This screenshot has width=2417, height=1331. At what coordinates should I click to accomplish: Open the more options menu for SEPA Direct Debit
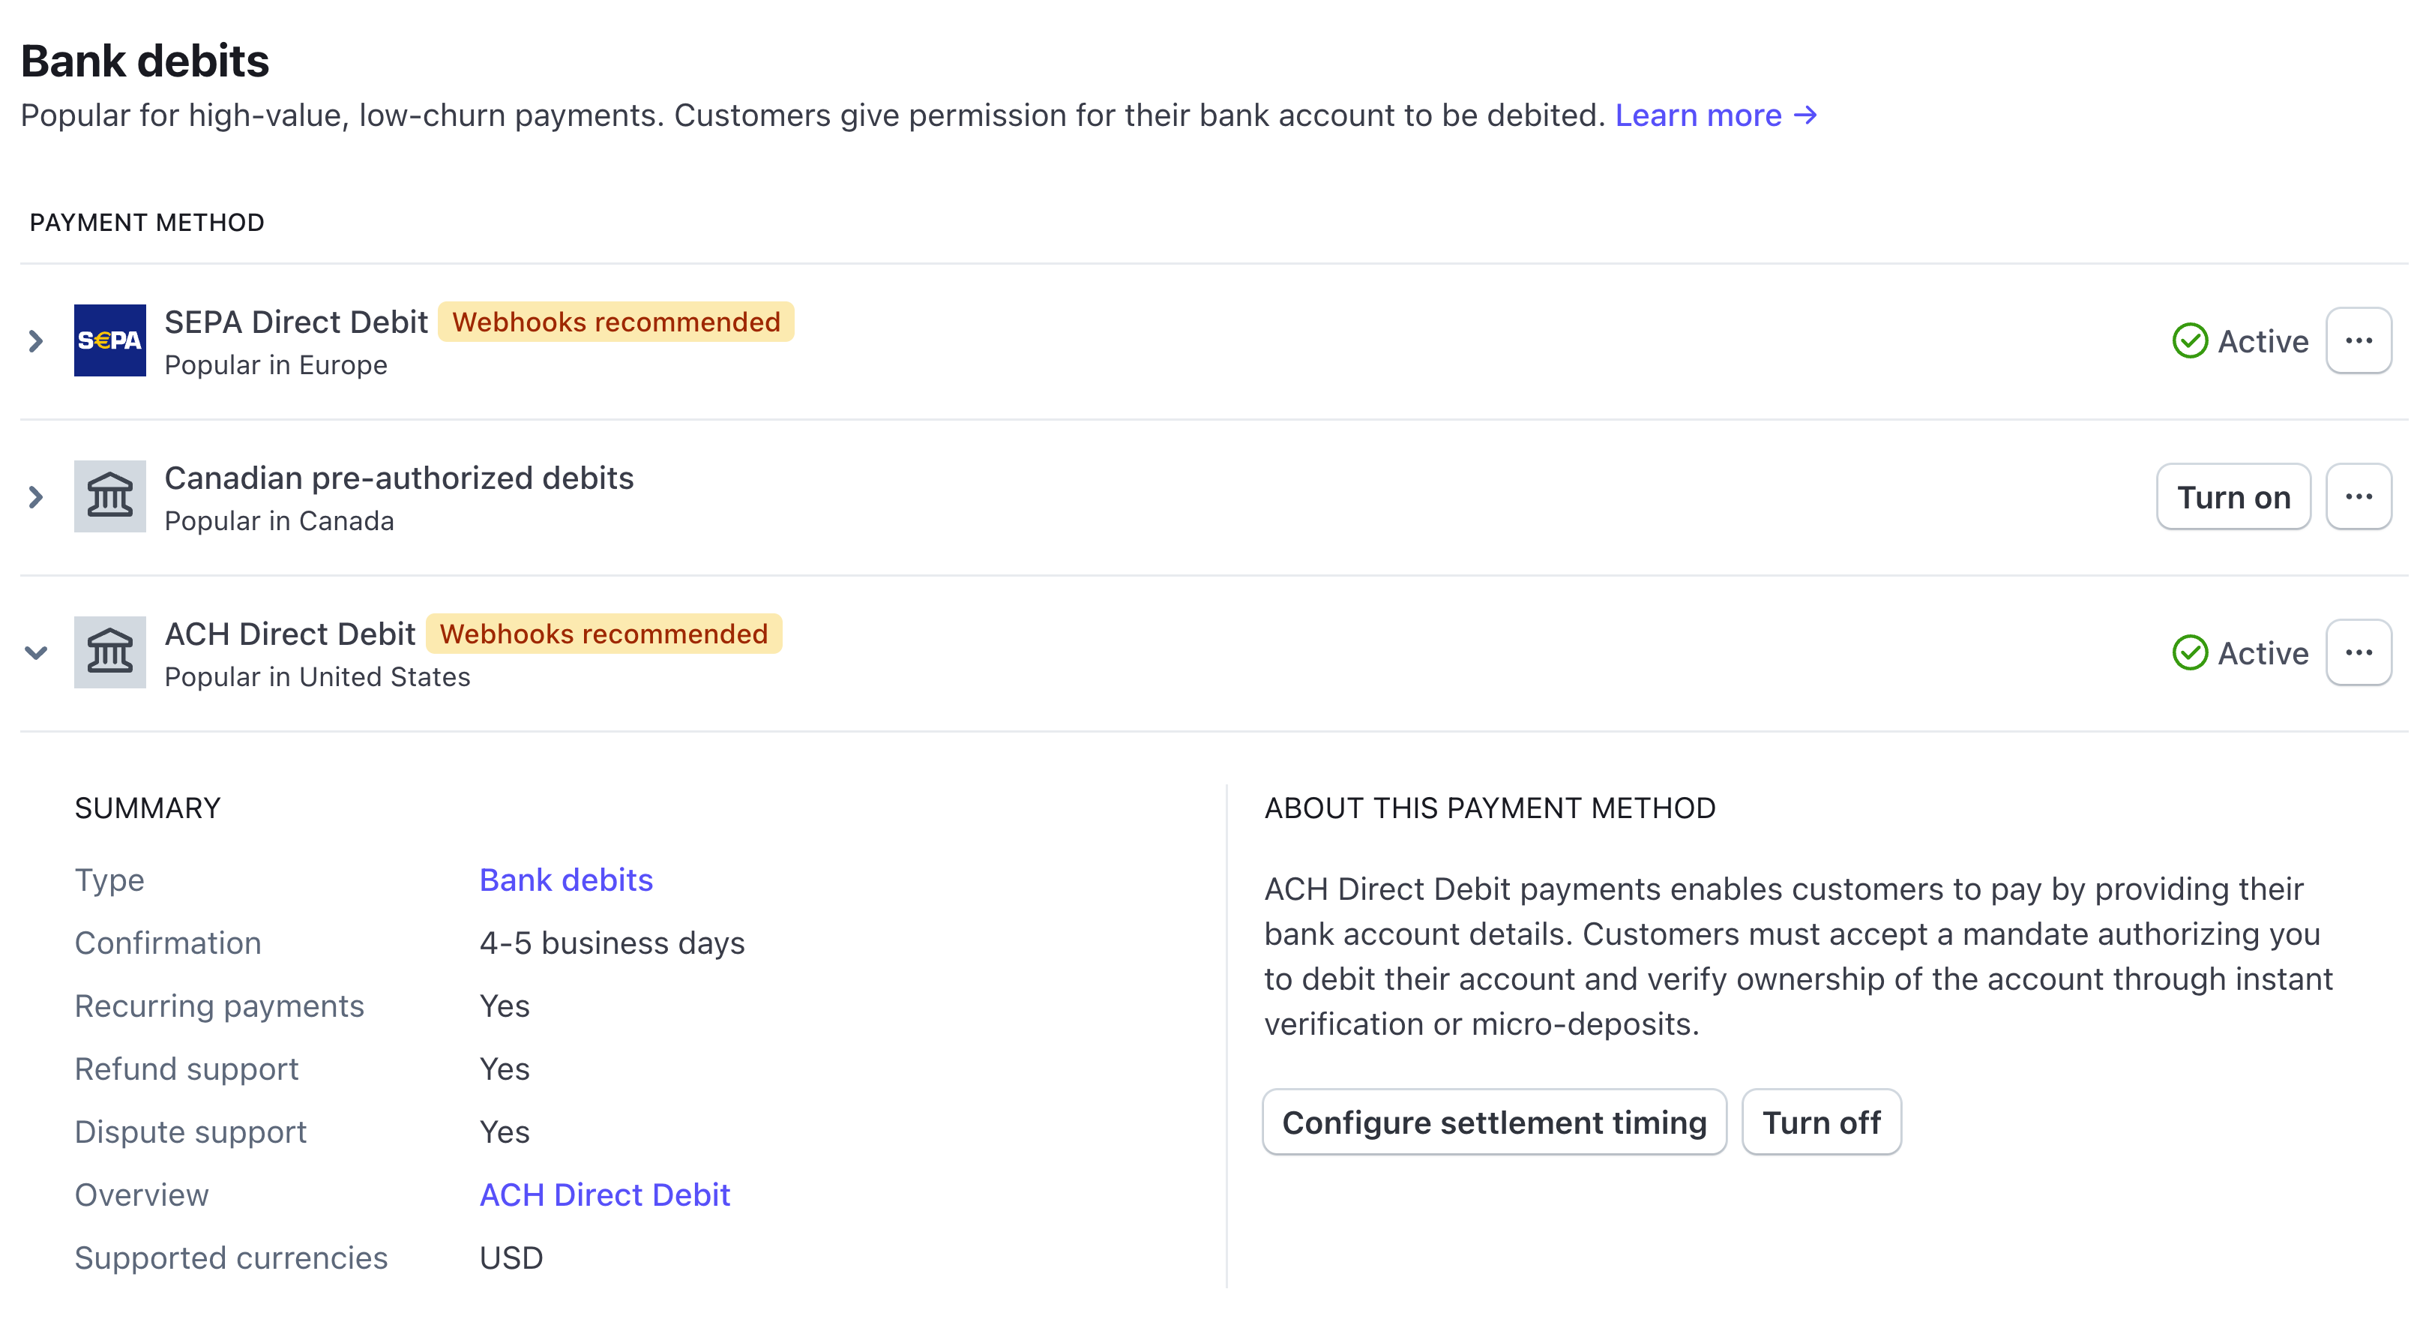coord(2358,340)
